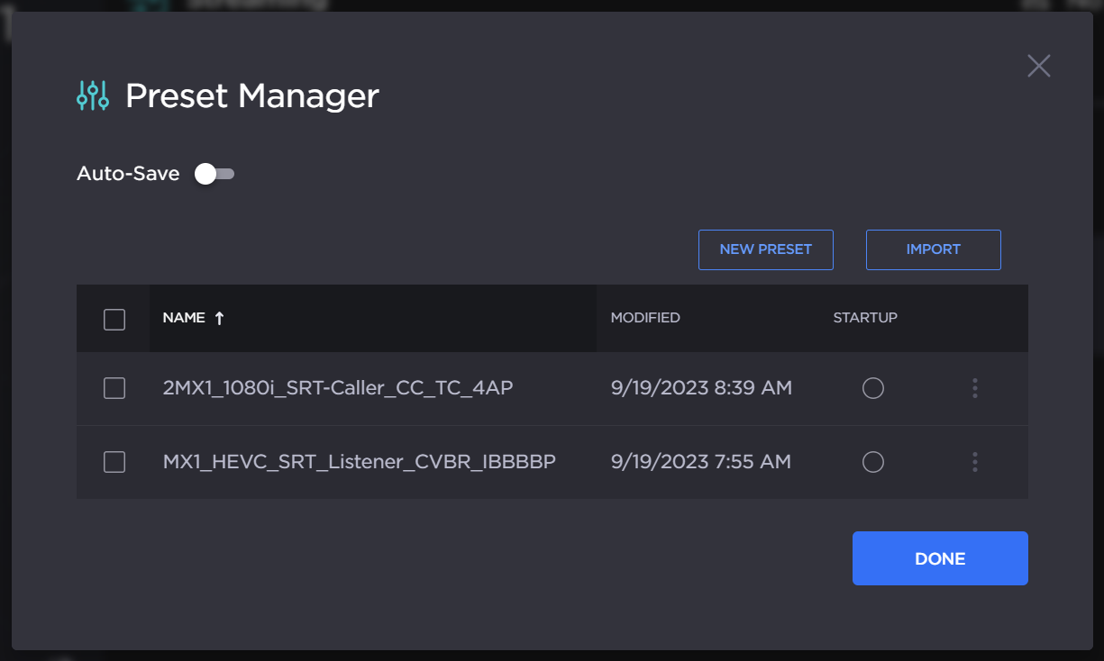Open more options menu for MX1_HEVC_SRT_Listener preset

(975, 462)
